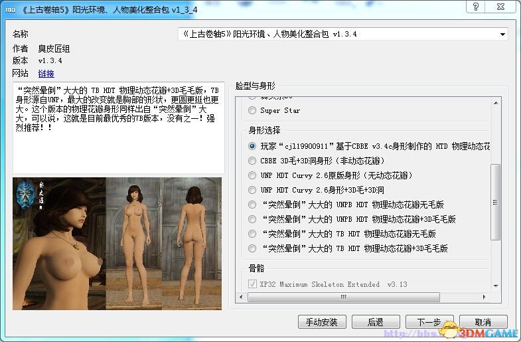Image resolution: width=521 pixels, height=342 pixels.
Task: Select the Super Star radio option
Action: pyautogui.click(x=252, y=110)
